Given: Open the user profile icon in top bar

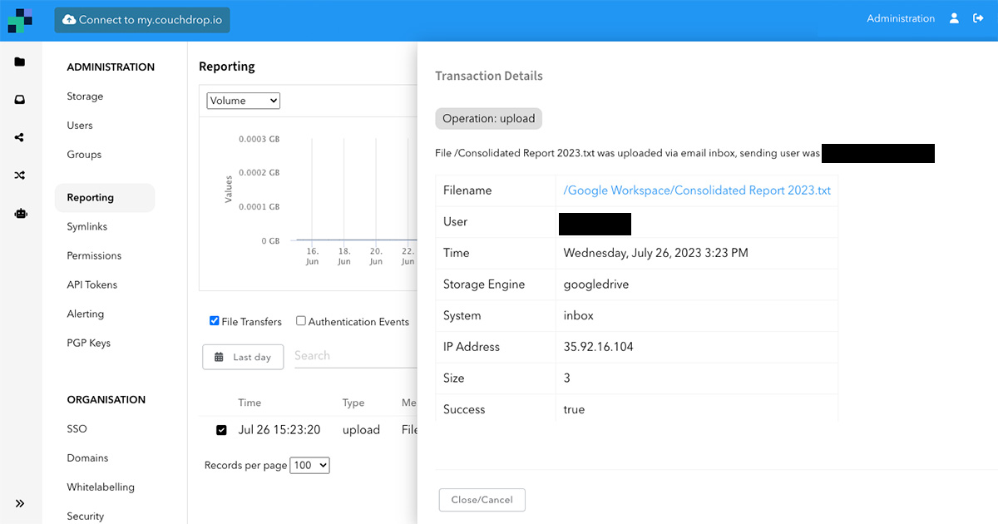Looking at the screenshot, I should (x=954, y=17).
